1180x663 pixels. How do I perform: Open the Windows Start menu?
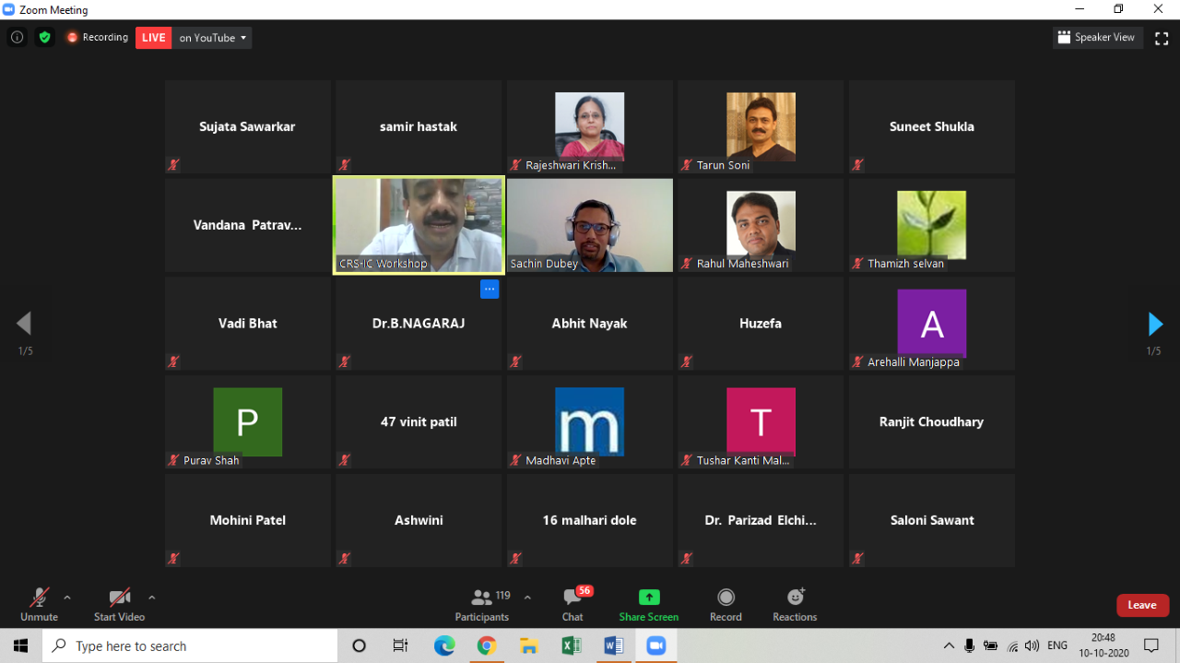[x=20, y=645]
